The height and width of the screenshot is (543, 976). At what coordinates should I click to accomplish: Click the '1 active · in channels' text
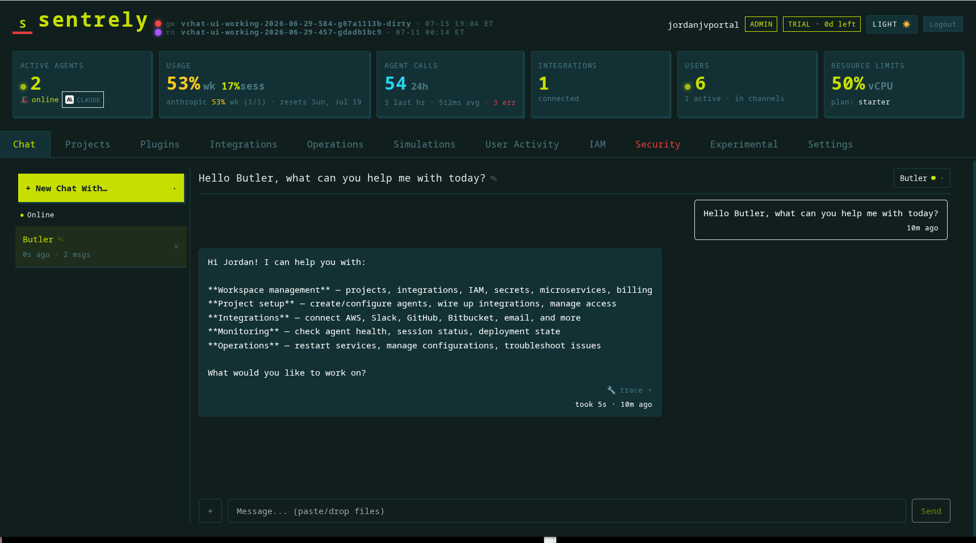pyautogui.click(x=734, y=99)
